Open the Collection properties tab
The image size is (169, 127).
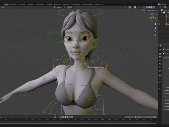160,71
